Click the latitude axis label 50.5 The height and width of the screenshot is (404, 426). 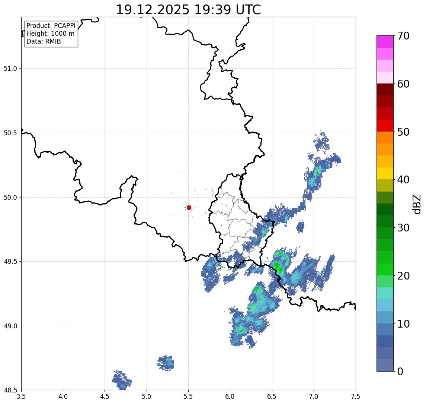[x=10, y=133]
